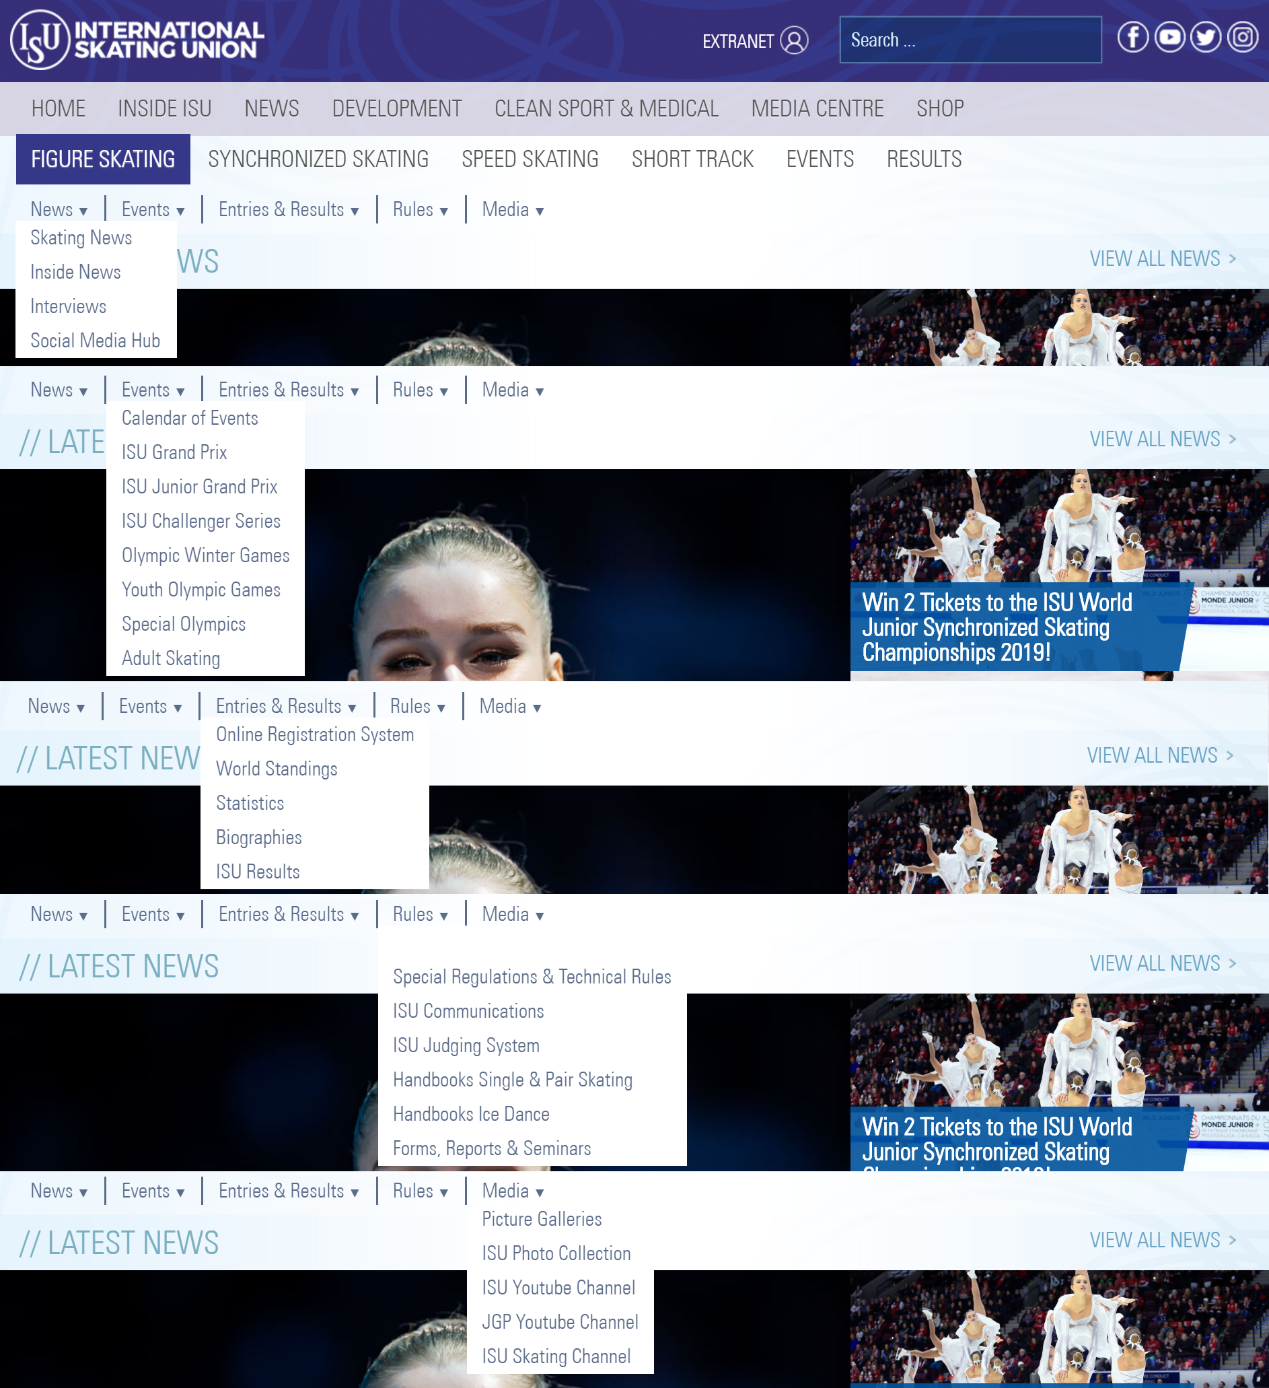Select ISU Grand Prix from Events menu
This screenshot has height=1388, width=1269.
coord(174,452)
